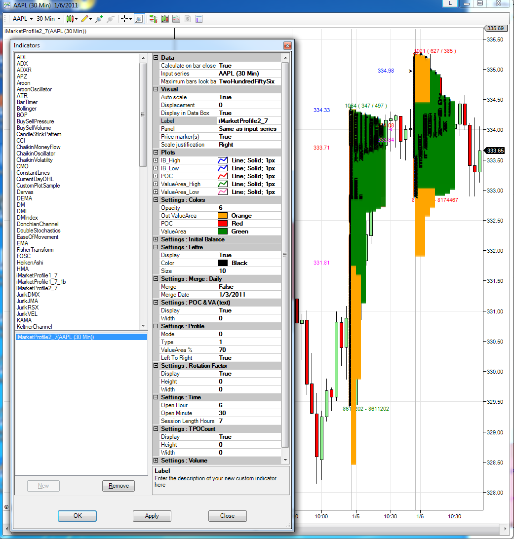514x539 pixels.
Task: Open the data series toolbar icon
Action: (165, 19)
